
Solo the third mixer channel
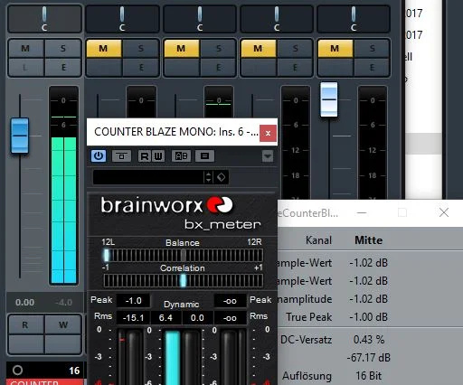[x=218, y=49]
